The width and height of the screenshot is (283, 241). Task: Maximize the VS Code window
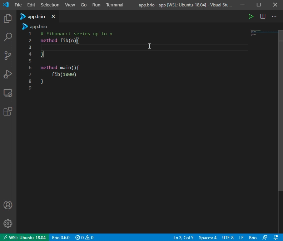point(259,5)
